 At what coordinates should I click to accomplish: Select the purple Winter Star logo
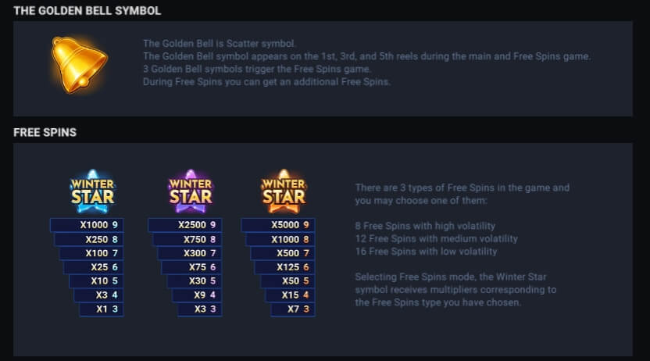(191, 191)
